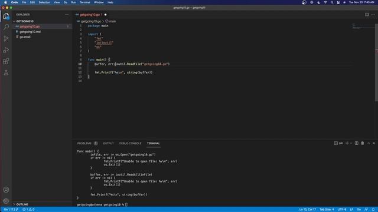Select getgoing10.go in Explorer
Viewport: 378px width, 212px height.
[x=42, y=26]
